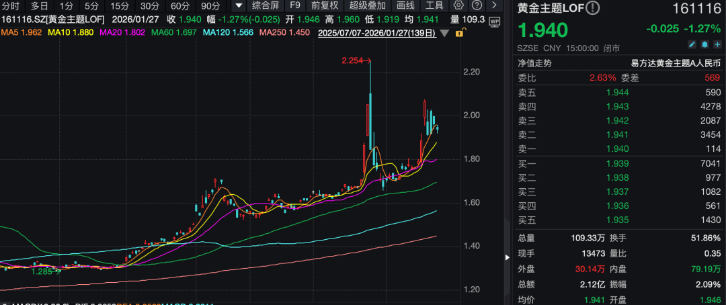This screenshot has width=726, height=305.
Task: Click the 综合屏 button
Action: [265, 5]
